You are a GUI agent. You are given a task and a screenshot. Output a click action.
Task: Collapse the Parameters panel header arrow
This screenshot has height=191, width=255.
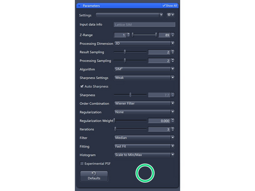click(79, 6)
